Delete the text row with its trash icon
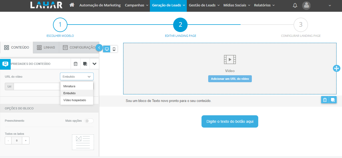The image size is (342, 158). (x=325, y=100)
